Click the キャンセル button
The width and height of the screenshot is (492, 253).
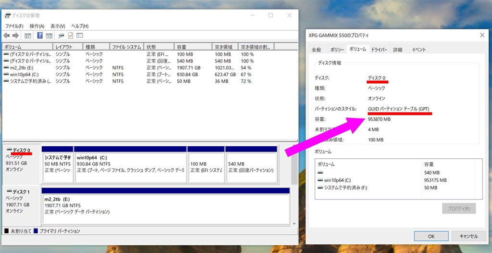click(469, 236)
